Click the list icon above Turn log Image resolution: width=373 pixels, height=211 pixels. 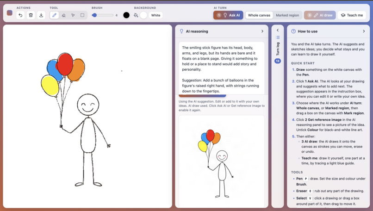point(278,37)
